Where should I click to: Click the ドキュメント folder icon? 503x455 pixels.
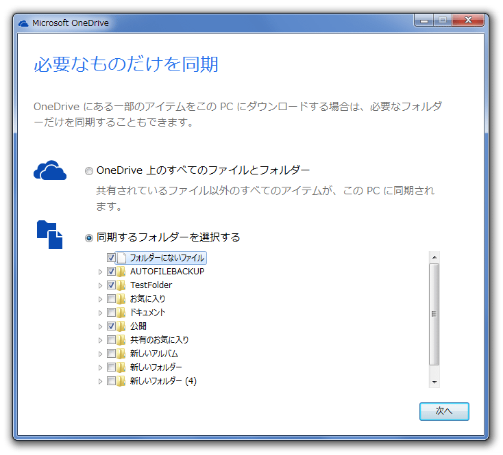coord(121,312)
